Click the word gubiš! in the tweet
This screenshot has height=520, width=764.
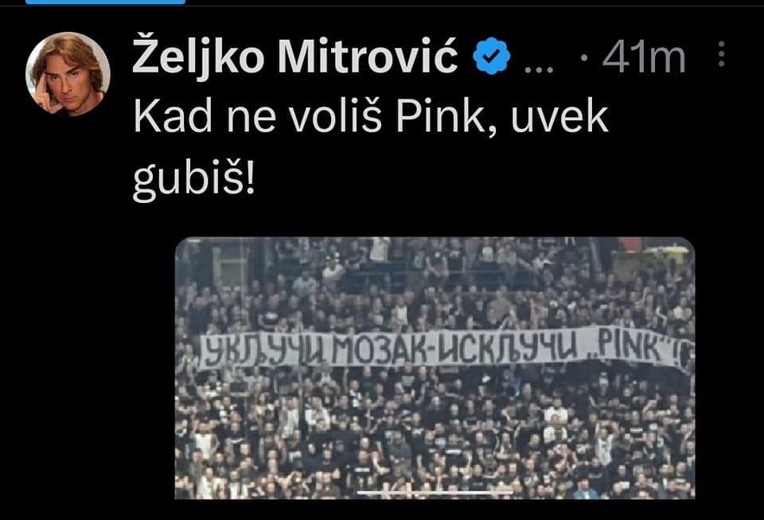(194, 181)
